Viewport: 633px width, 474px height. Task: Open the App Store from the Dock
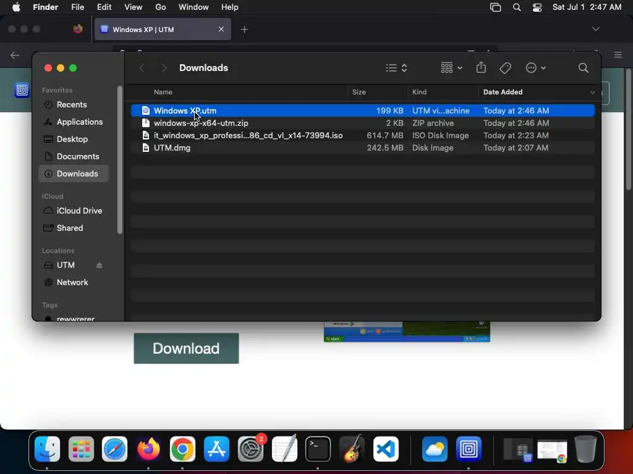[216, 449]
